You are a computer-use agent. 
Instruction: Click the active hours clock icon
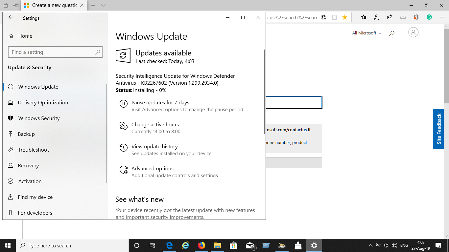[124, 126]
